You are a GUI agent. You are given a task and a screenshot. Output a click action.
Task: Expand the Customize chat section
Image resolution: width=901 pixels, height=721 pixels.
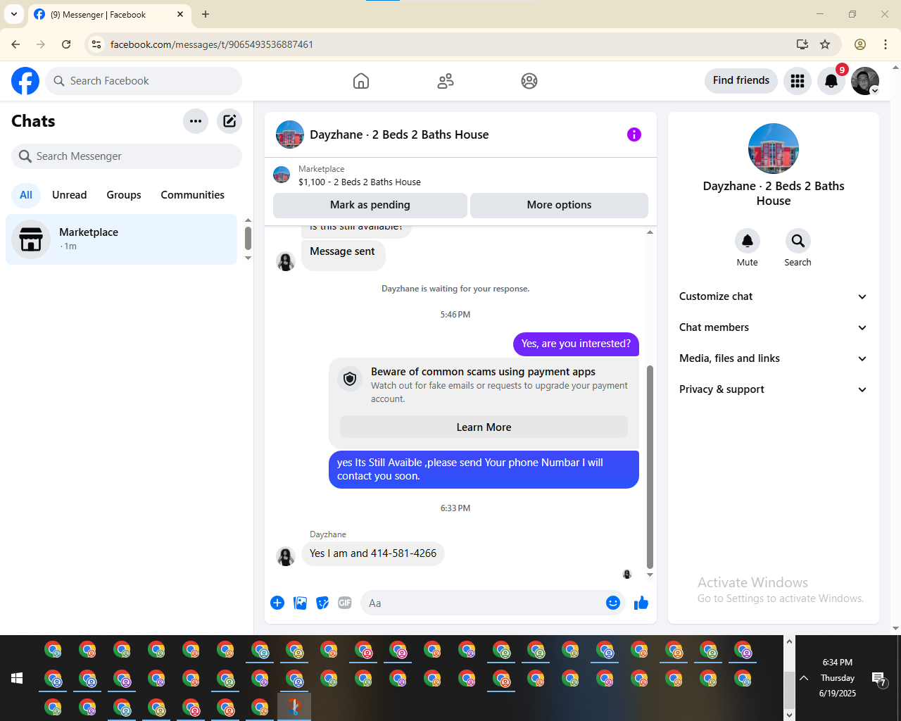(x=774, y=296)
